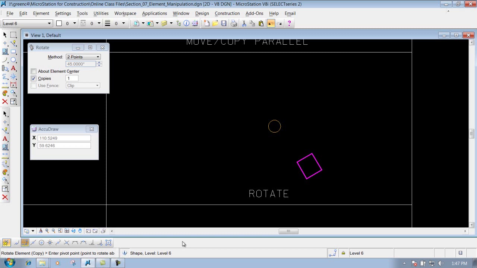This screenshot has width=477, height=268.
Task: Open the Add-Ons menu
Action: tap(255, 13)
